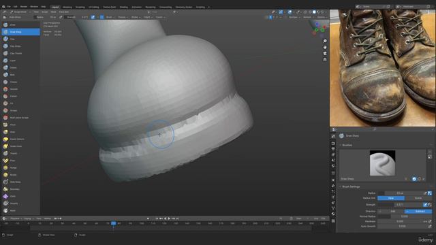Open the Brush popover in header
The height and width of the screenshot is (245, 436).
110,17
